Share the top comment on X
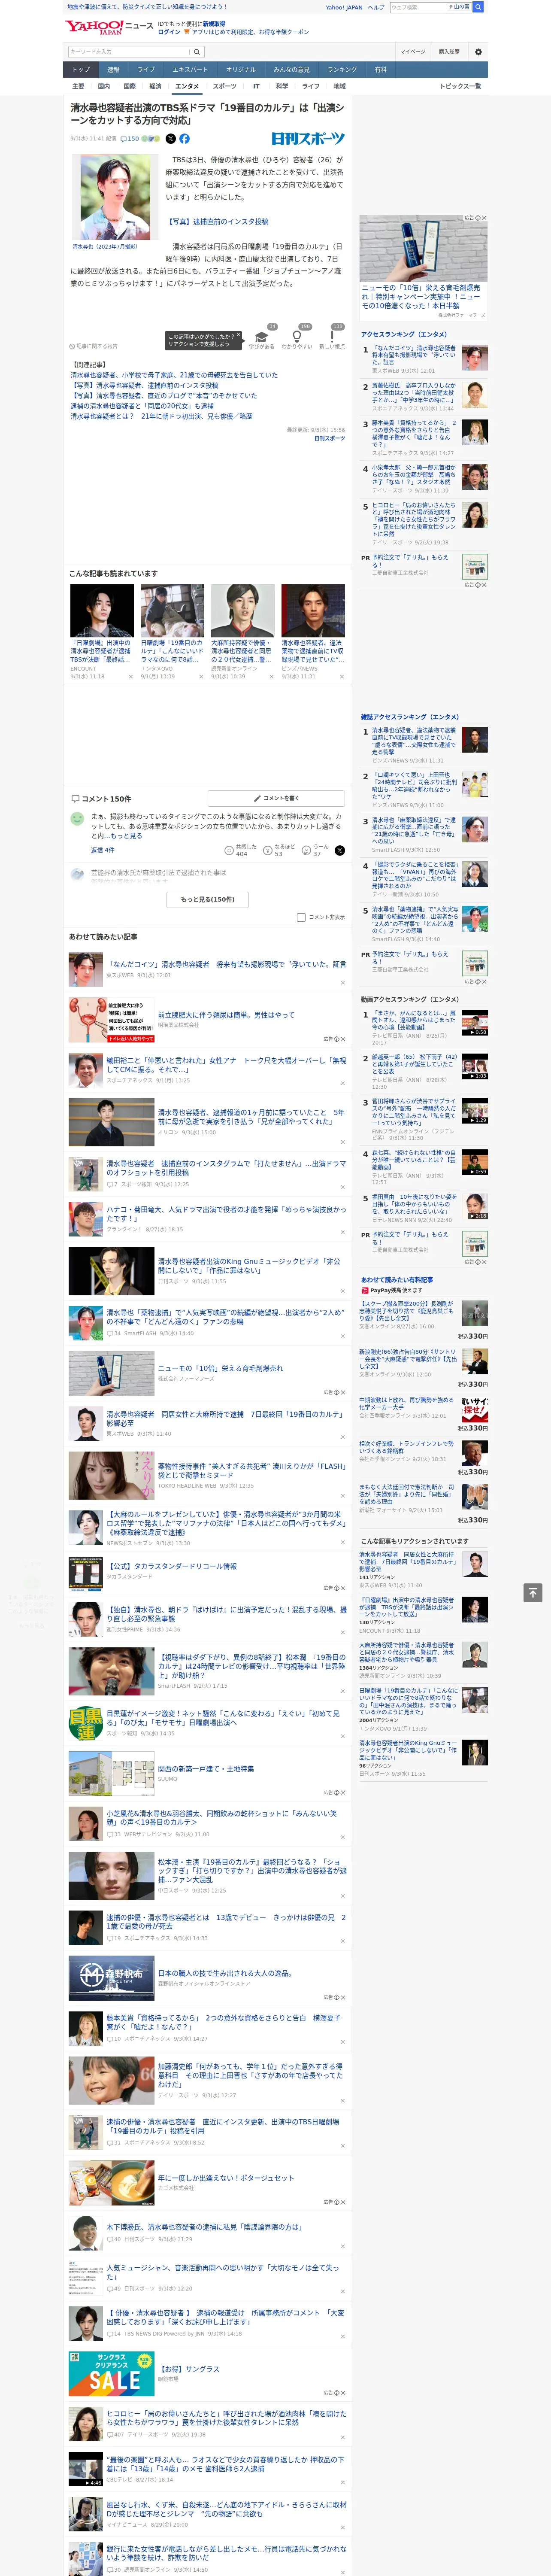Screen dimensions: 551x2576 point(340,850)
